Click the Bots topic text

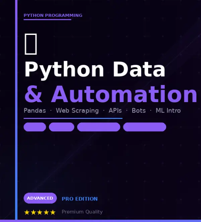[139, 110]
